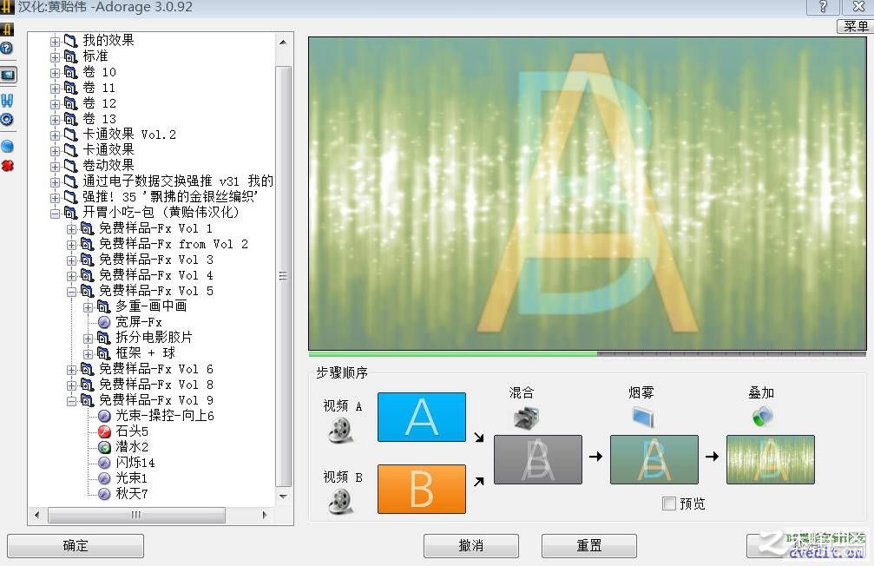Screen dimensions: 874x566
Task: Click the 重置 reset button
Action: pos(589,545)
